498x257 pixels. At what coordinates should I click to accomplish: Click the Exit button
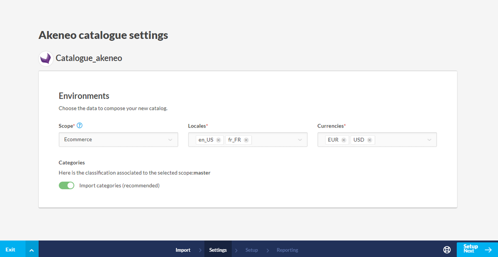coord(11,250)
